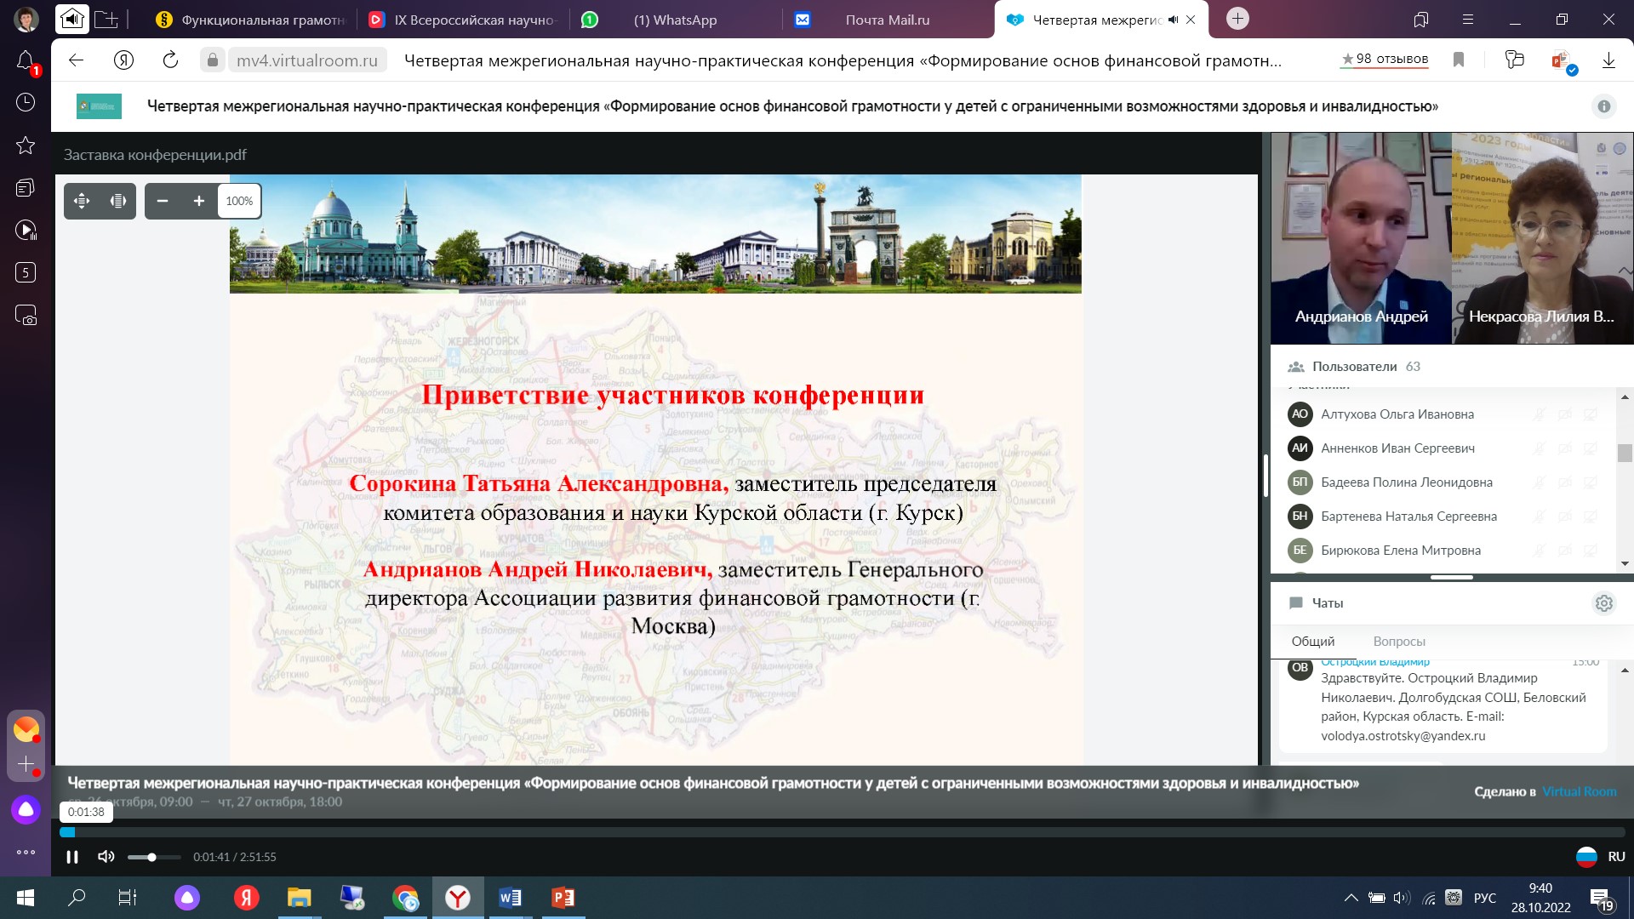Mute the audio on the active browser tab
Image resolution: width=1634 pixels, height=919 pixels.
(x=1173, y=20)
